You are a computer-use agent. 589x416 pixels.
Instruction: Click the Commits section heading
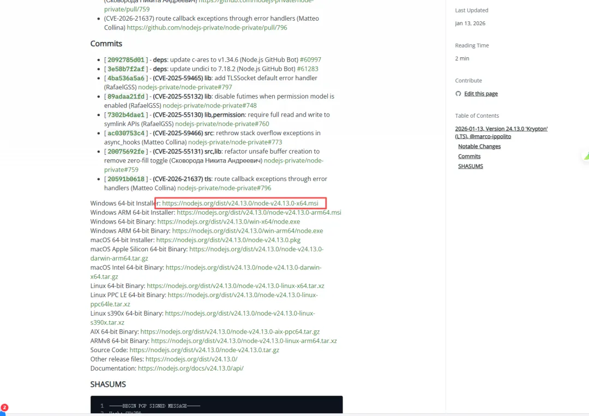click(x=106, y=44)
